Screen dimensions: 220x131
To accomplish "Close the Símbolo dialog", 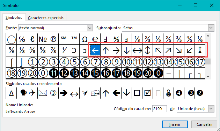I will click(211, 5).
